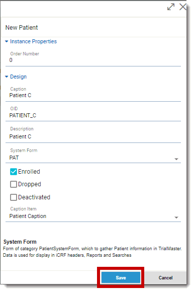Uncheck the Enrolled checkbox
This screenshot has width=194, height=292.
pos(14,172)
